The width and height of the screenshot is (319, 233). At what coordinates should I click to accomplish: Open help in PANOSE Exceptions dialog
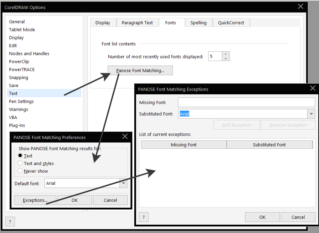tap(144, 217)
